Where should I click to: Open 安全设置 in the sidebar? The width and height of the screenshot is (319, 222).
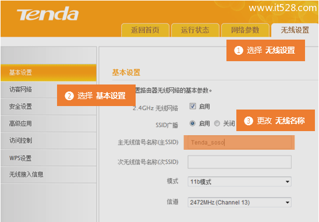point(48,107)
